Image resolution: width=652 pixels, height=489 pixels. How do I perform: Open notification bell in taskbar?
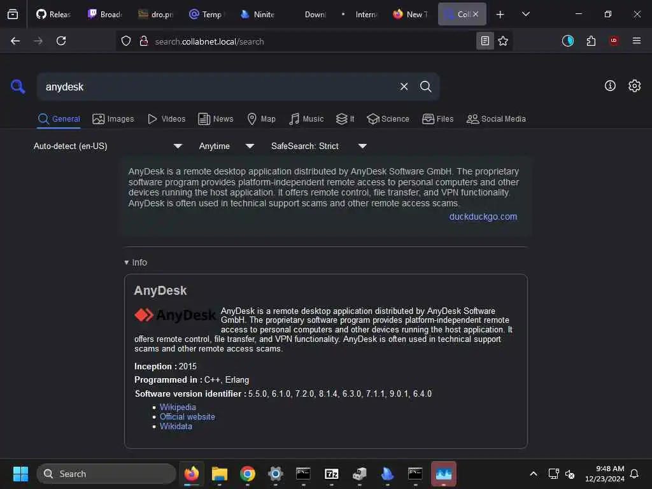(634, 474)
